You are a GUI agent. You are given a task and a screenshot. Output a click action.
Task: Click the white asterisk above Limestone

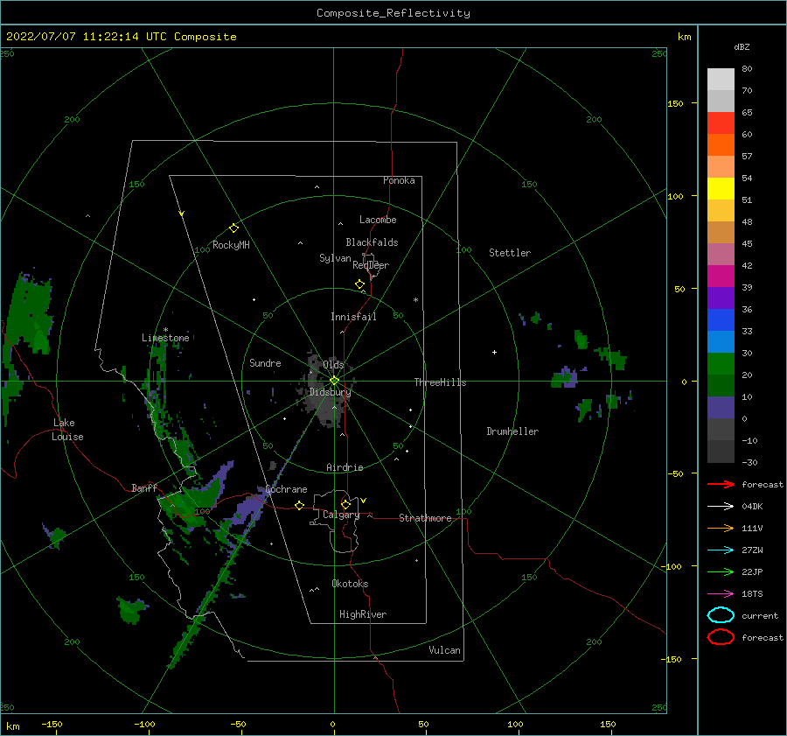tap(165, 330)
